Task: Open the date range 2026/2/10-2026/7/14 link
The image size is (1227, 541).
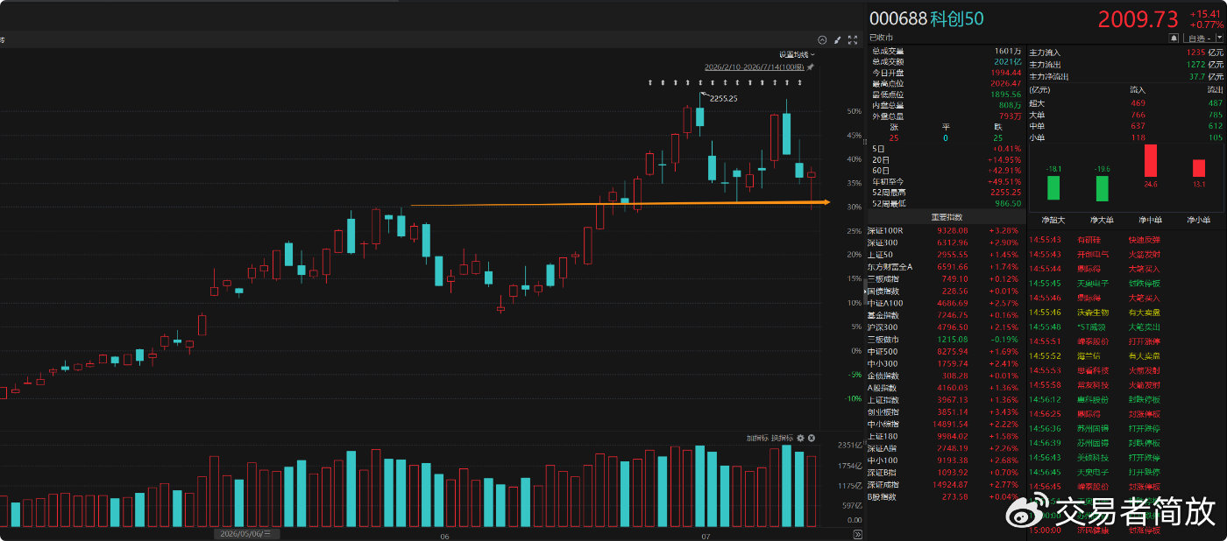Action: [755, 67]
